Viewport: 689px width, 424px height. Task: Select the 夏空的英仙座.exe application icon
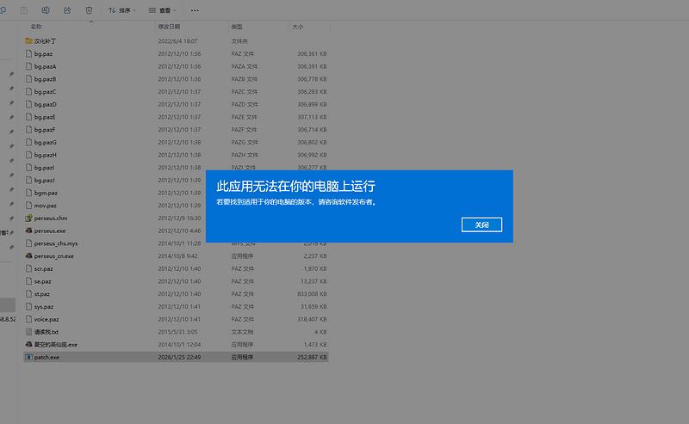pyautogui.click(x=28, y=344)
